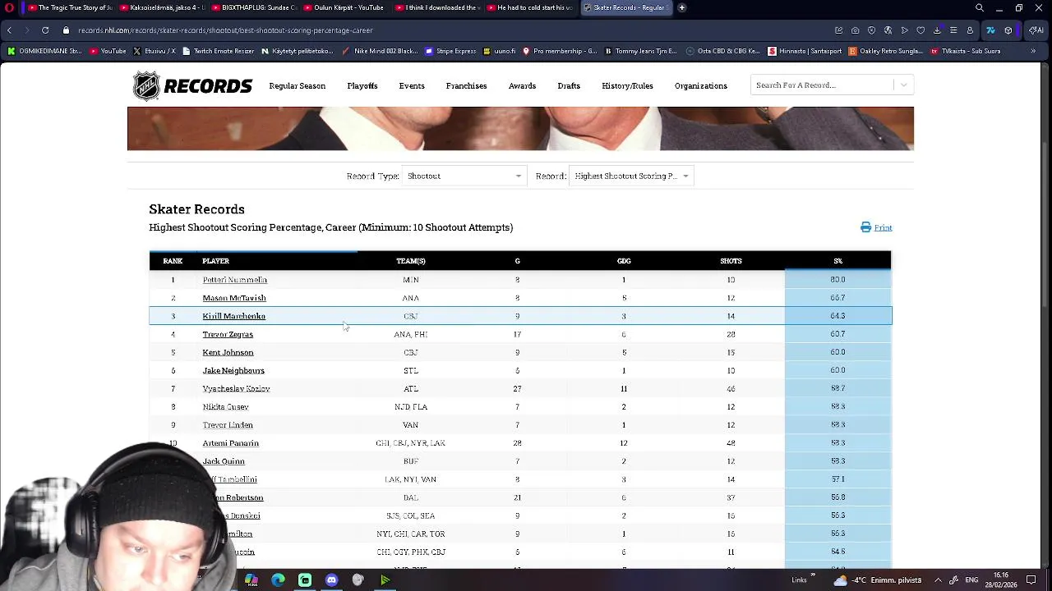The height and width of the screenshot is (591, 1052).
Task: Open the notification center icon
Action: [x=1031, y=580]
